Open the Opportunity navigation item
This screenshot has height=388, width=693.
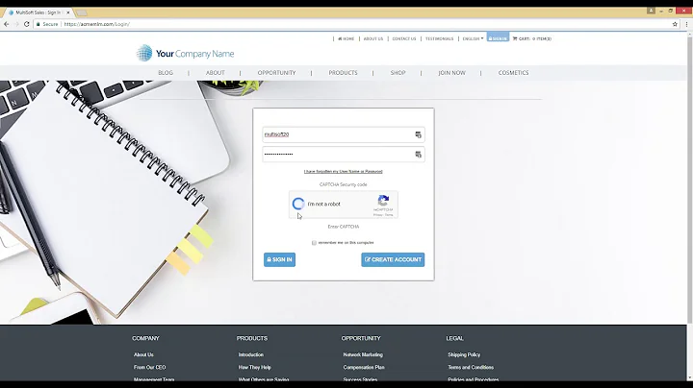[276, 73]
